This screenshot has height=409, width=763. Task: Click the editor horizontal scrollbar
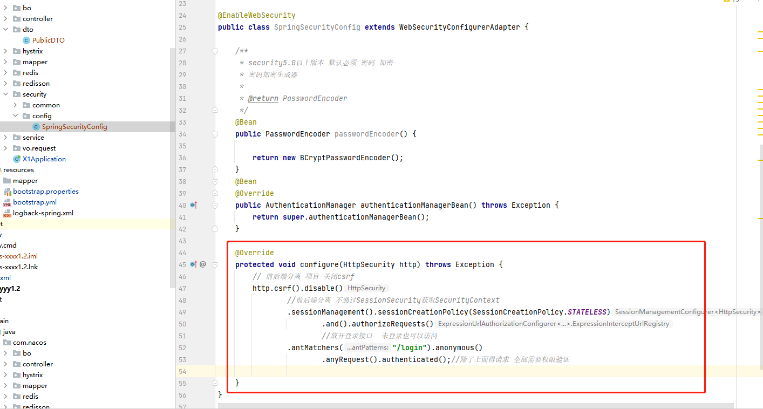(476, 406)
